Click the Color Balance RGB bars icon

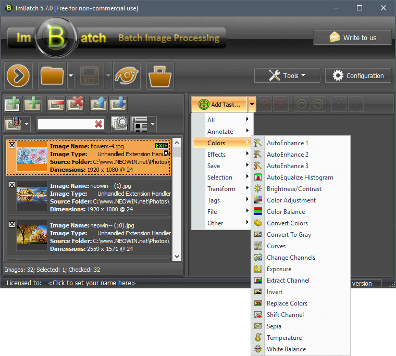point(257,211)
